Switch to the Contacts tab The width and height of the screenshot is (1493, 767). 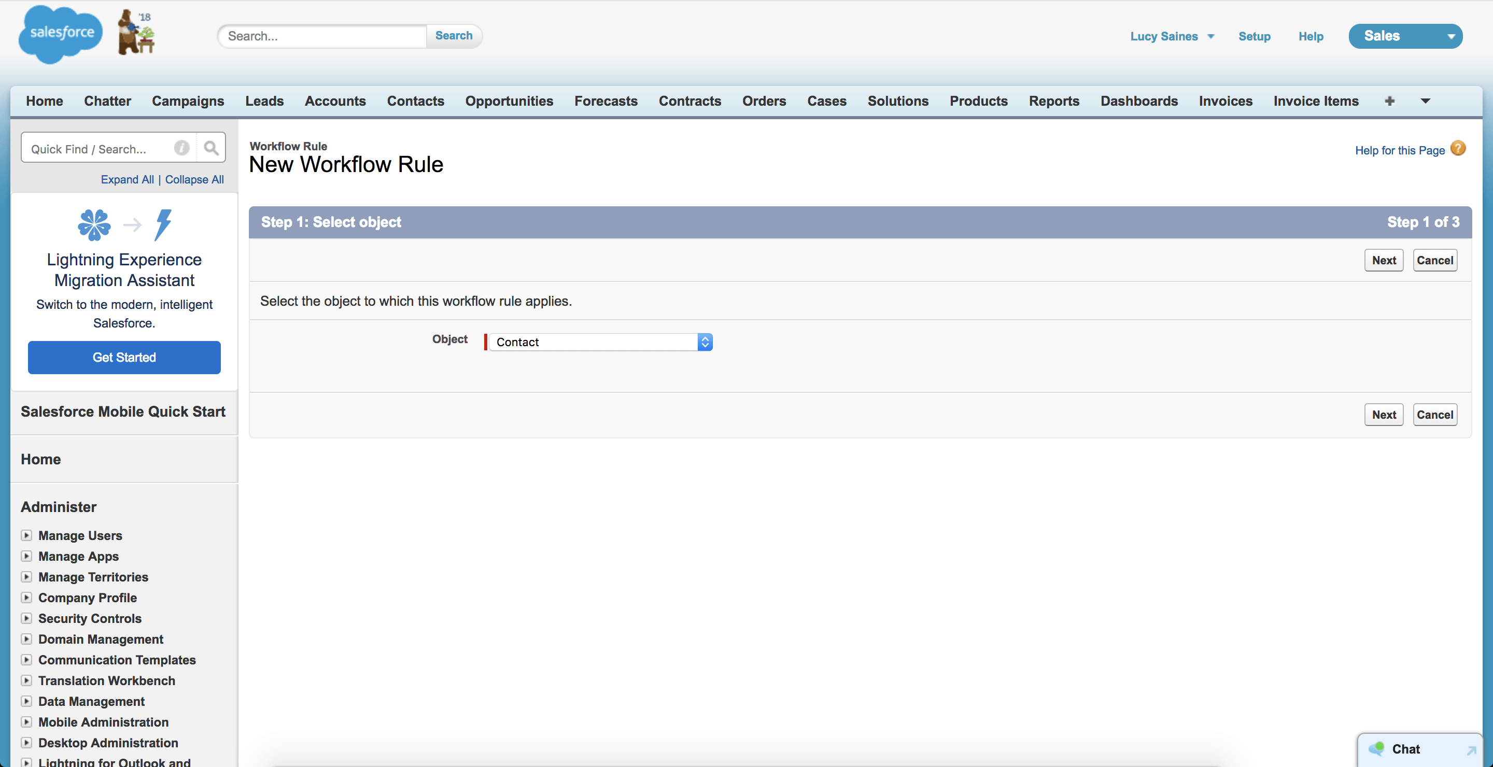tap(415, 101)
